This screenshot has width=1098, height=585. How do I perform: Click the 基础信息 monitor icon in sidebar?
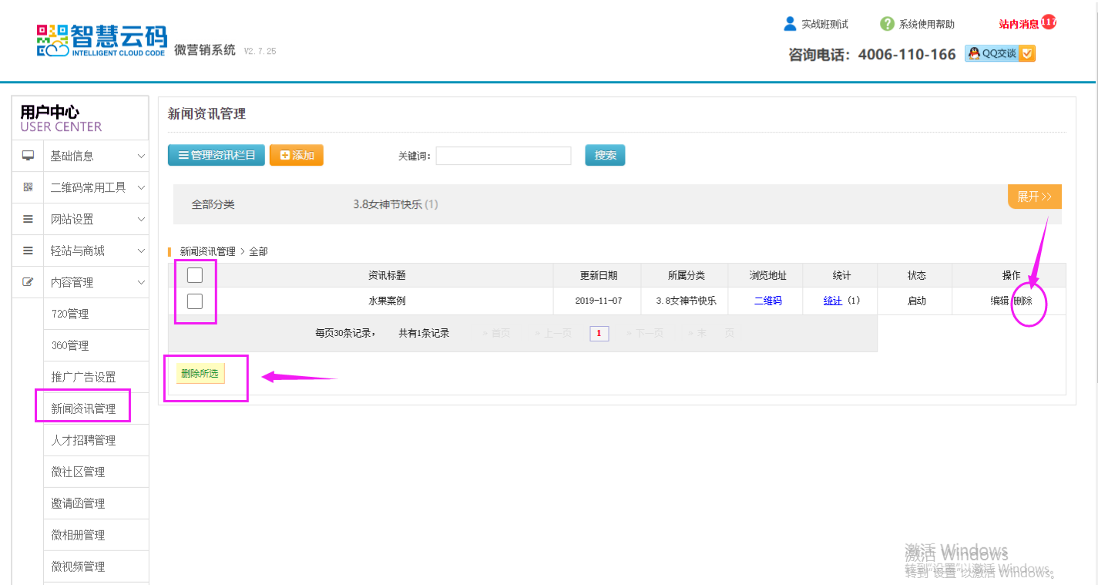[29, 156]
